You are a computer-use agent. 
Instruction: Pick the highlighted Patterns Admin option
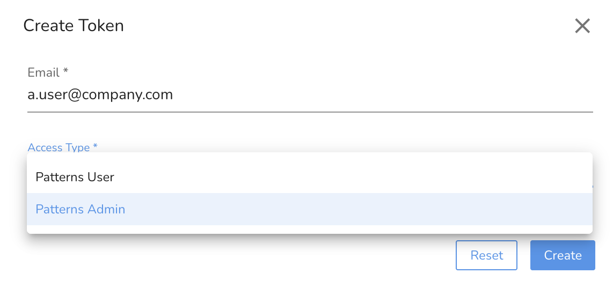tap(310, 209)
